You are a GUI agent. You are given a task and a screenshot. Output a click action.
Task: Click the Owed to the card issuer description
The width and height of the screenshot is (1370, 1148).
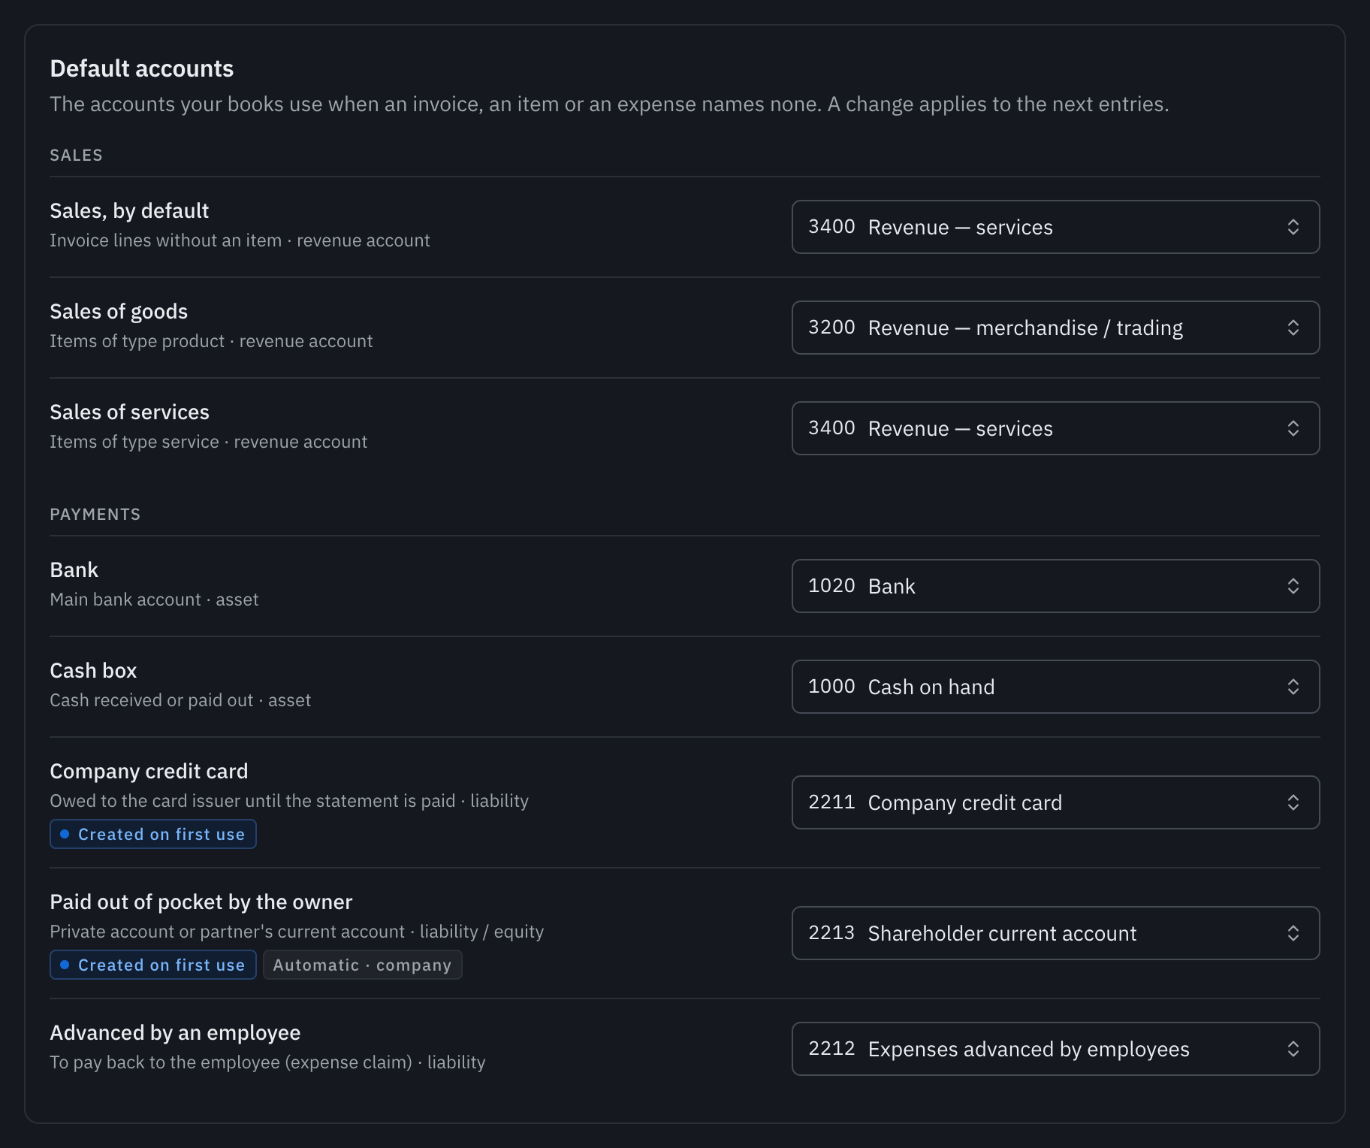tap(289, 801)
